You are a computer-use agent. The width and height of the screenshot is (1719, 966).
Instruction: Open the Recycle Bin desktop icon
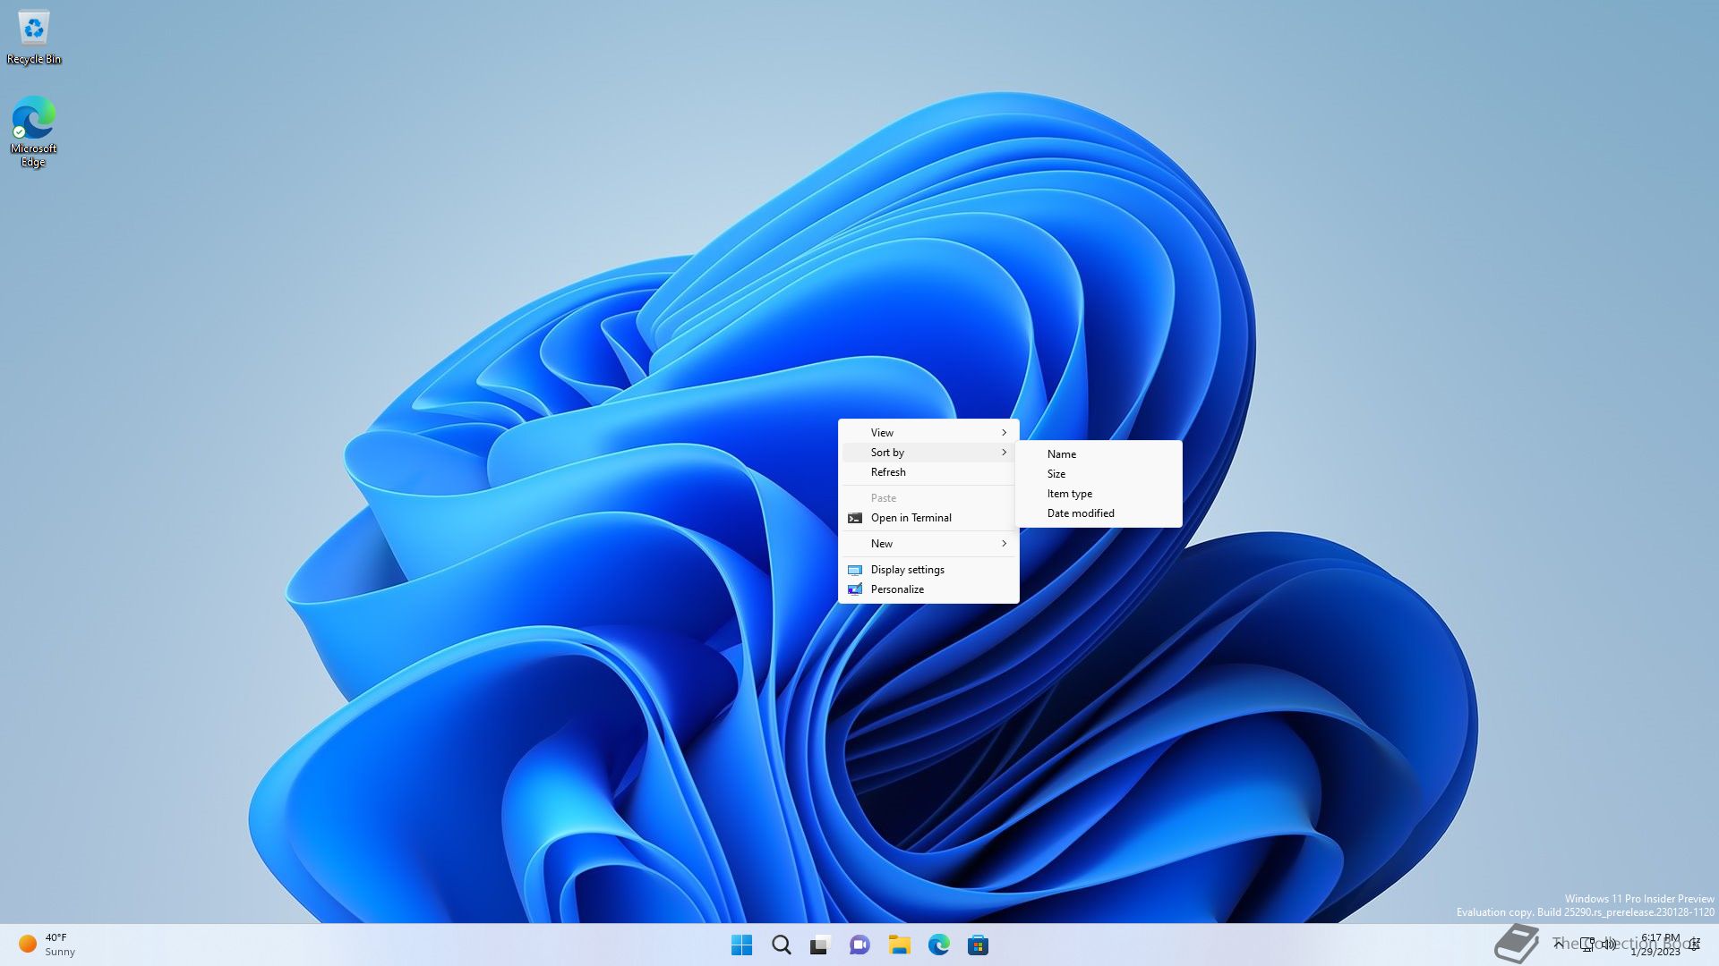[x=34, y=36]
